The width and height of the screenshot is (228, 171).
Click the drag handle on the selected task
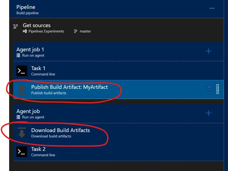tap(218, 89)
